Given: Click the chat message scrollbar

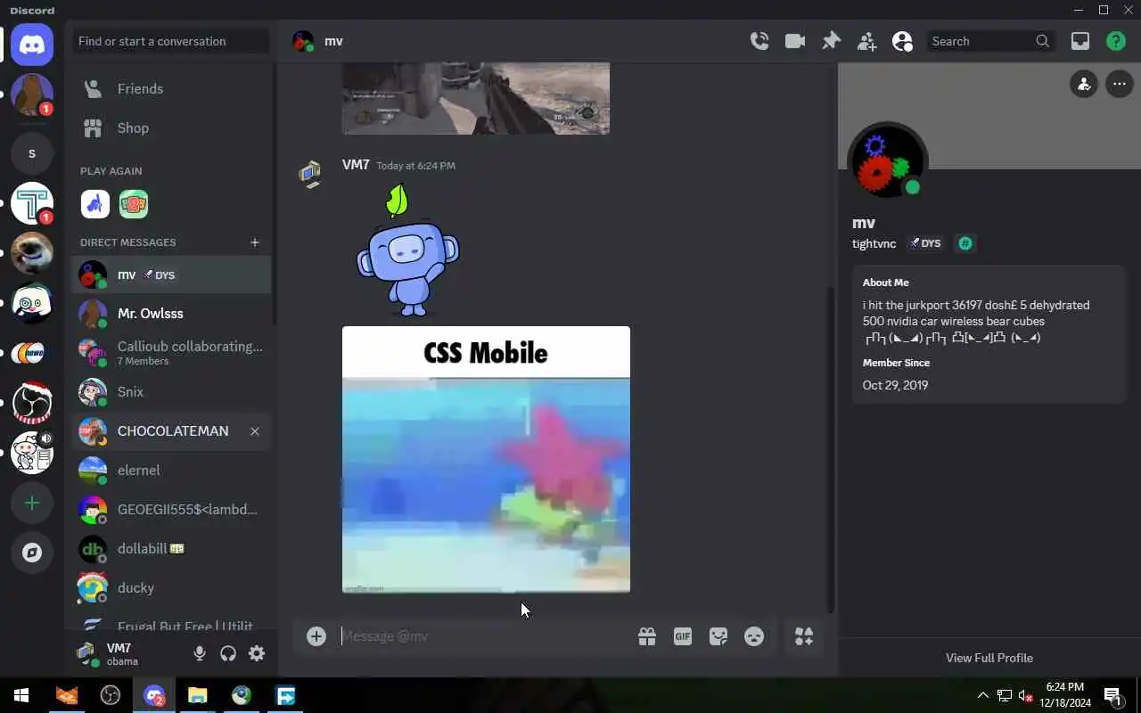Looking at the screenshot, I should tap(832, 449).
